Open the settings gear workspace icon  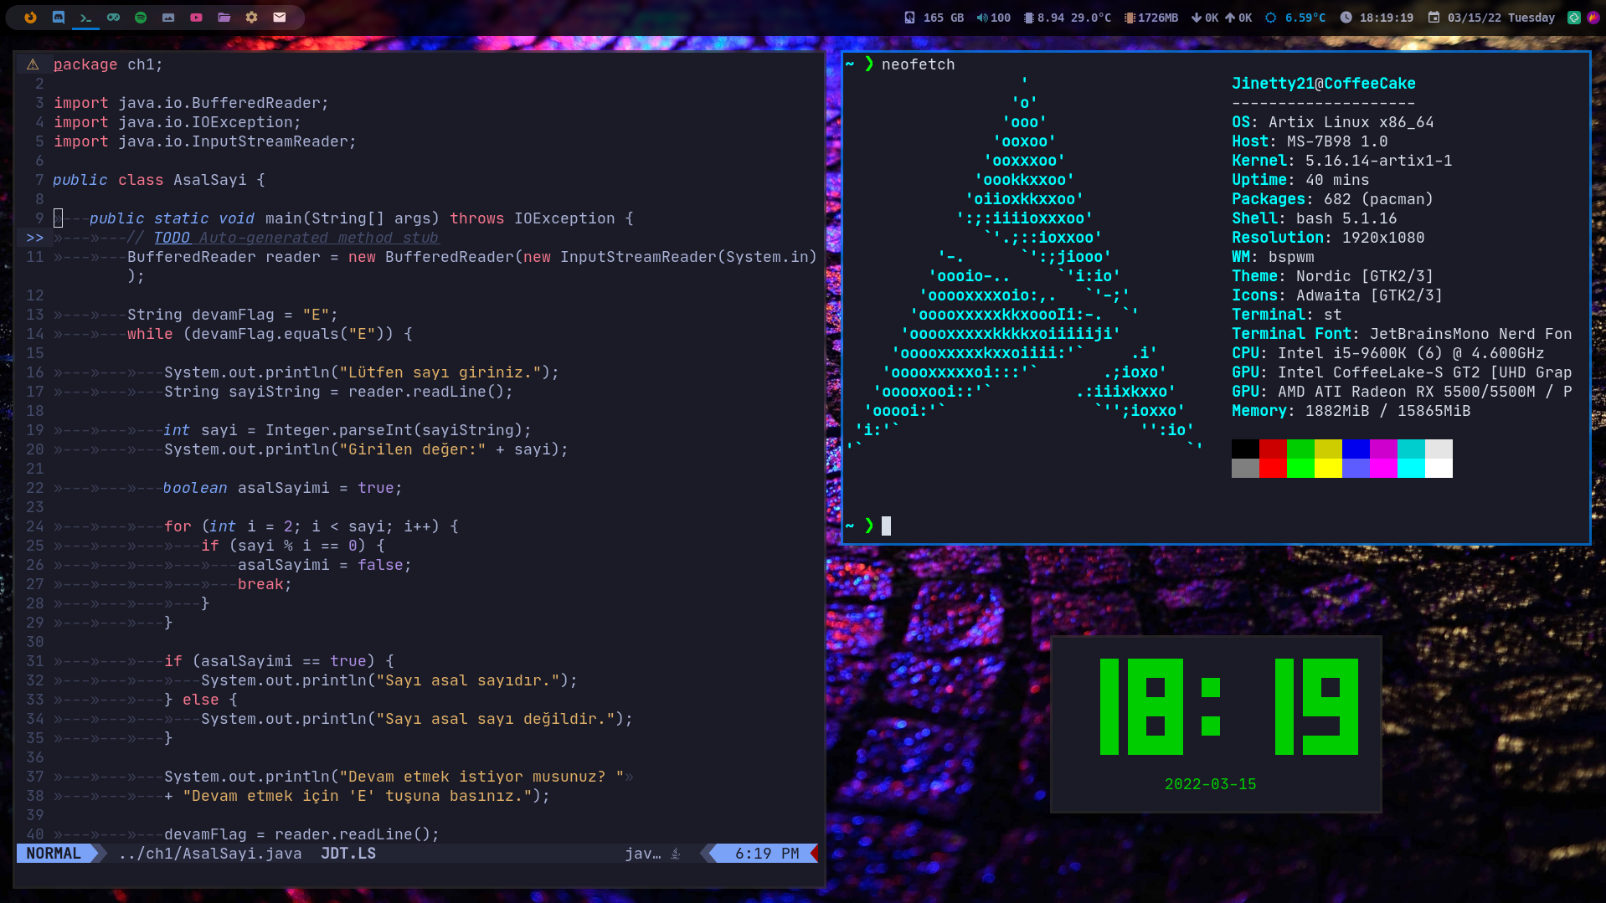251,17
